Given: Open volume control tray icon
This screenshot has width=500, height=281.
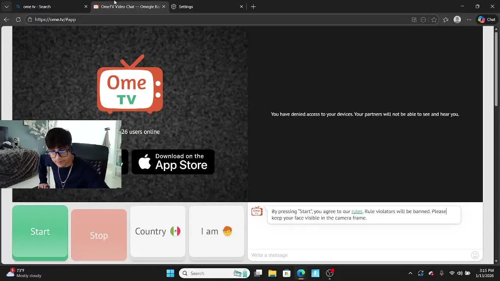Looking at the screenshot, I should tap(460, 273).
